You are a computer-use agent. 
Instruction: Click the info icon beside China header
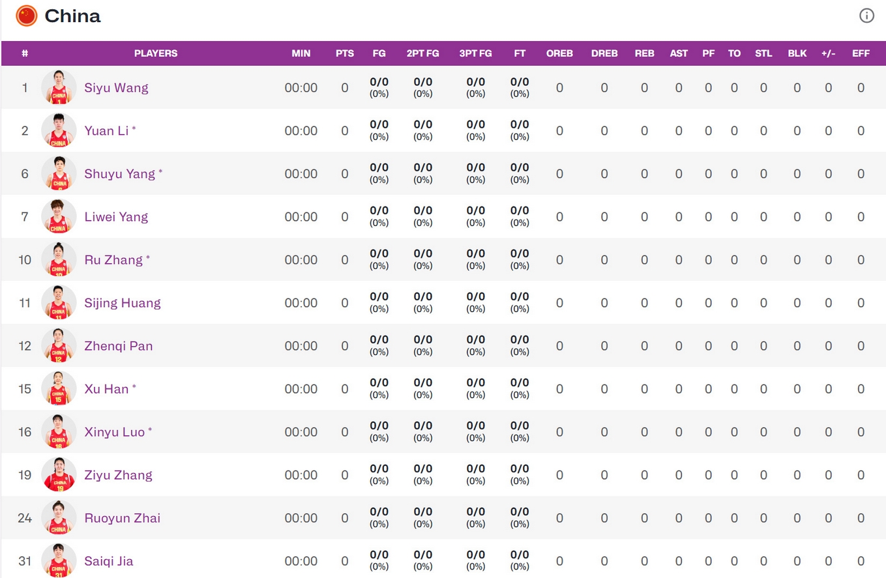pyautogui.click(x=866, y=16)
